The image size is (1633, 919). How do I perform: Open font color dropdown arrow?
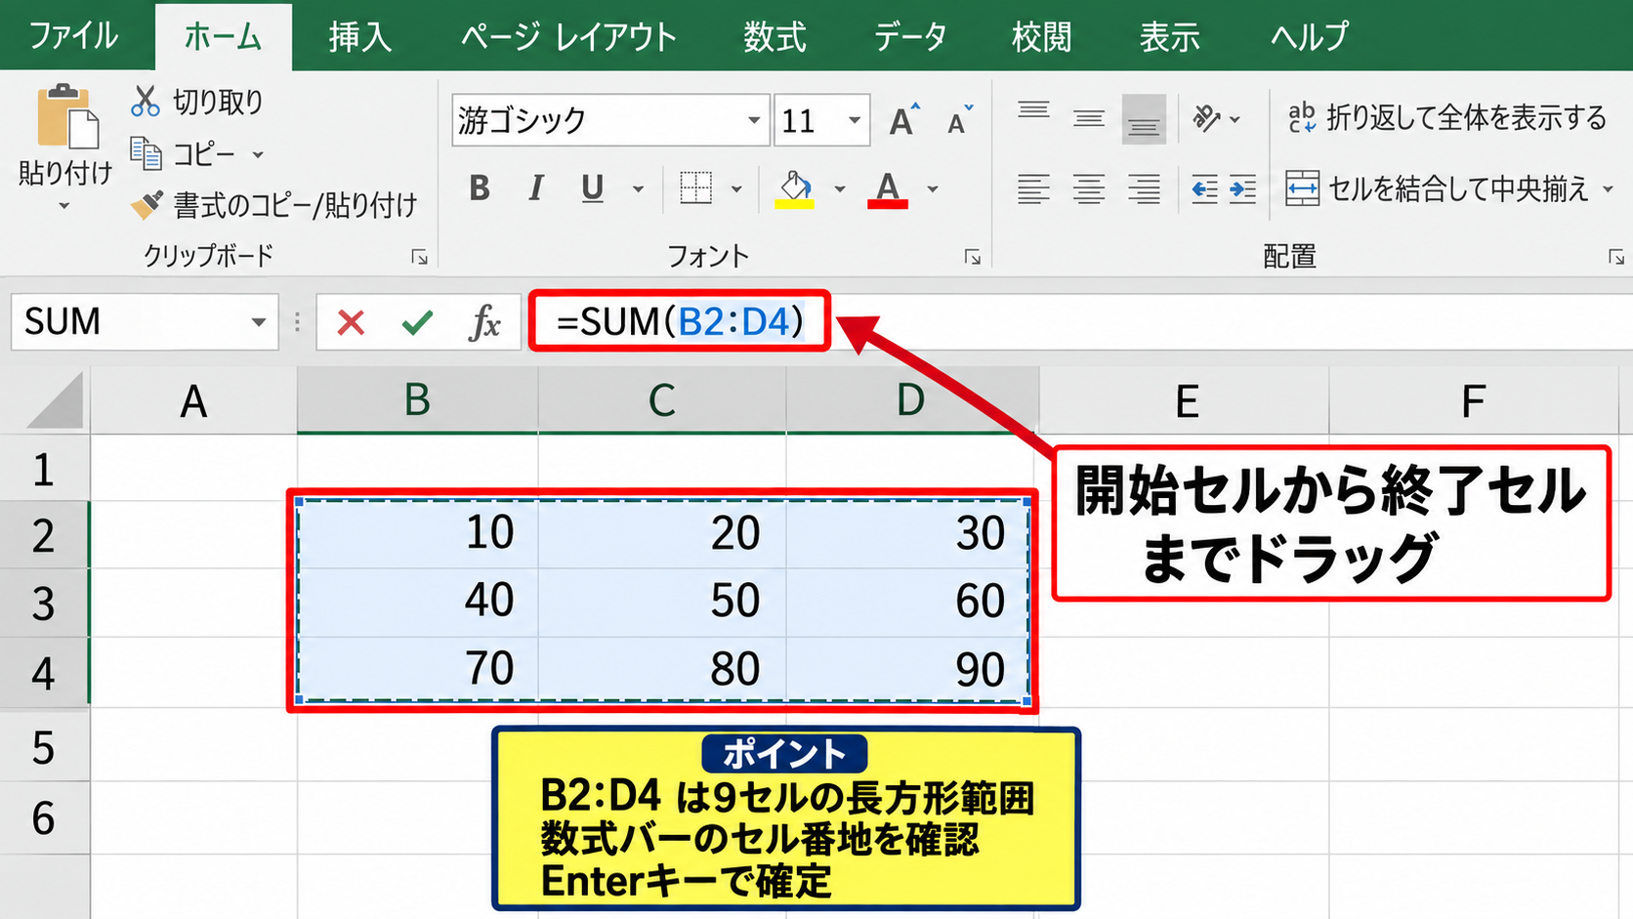(933, 188)
